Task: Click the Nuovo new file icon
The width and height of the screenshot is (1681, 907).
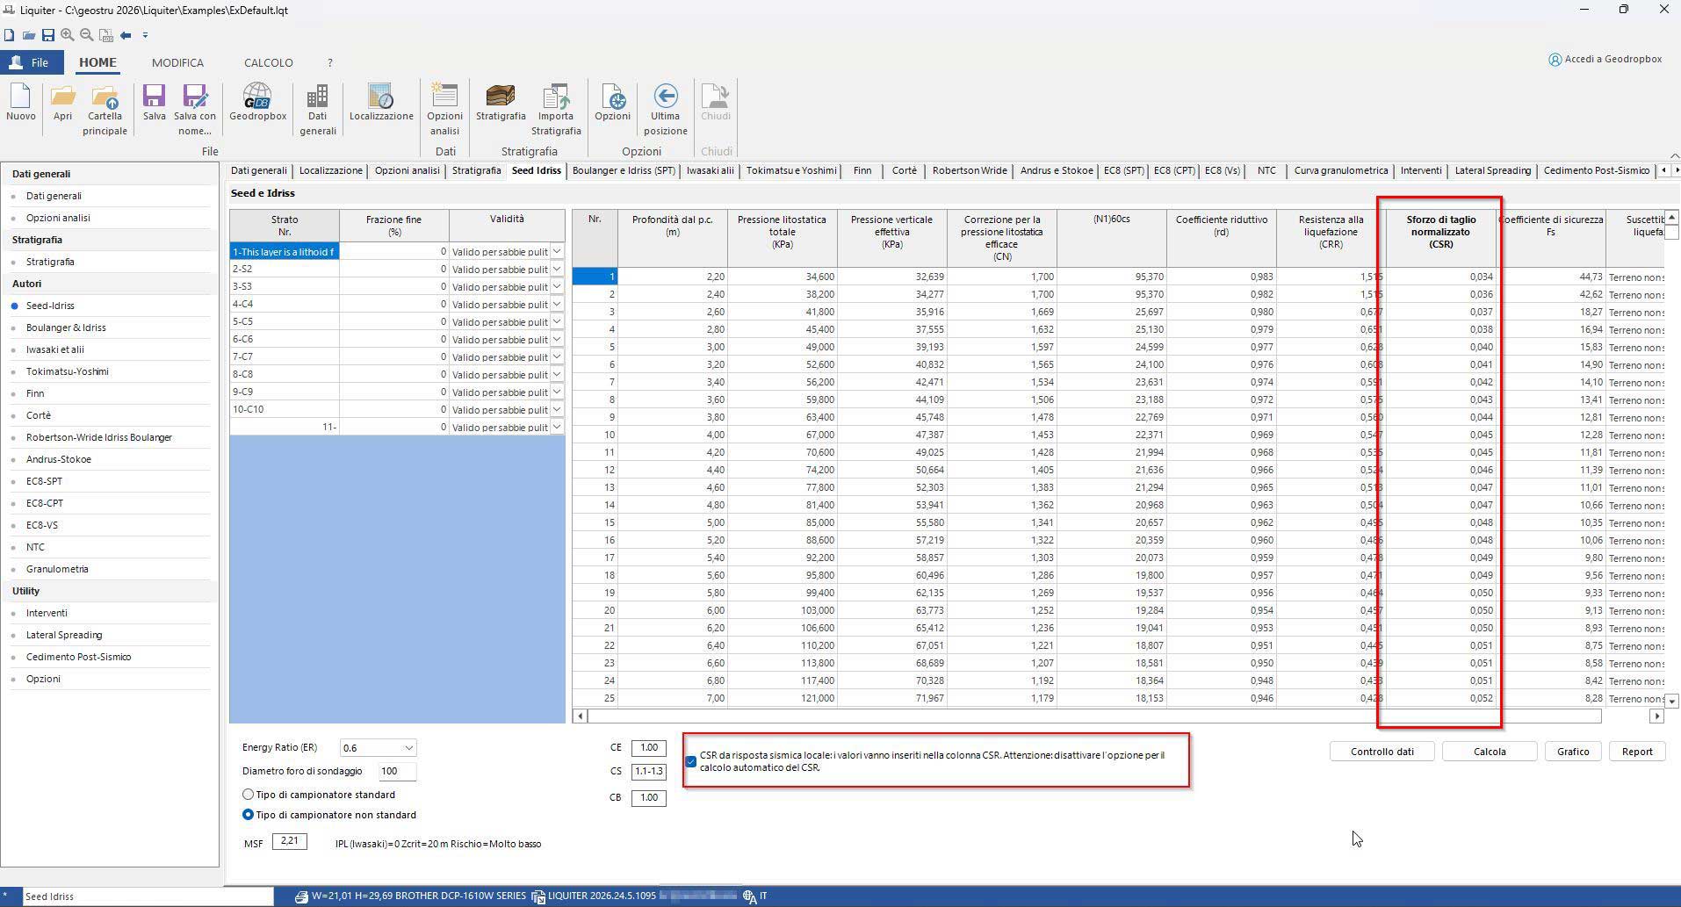Action: (x=20, y=97)
